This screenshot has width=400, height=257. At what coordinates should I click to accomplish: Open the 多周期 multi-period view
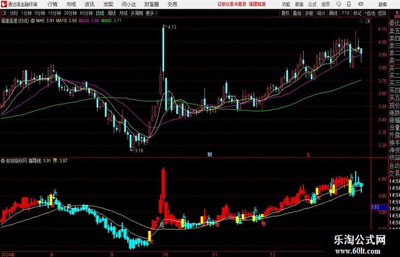[x=137, y=13]
